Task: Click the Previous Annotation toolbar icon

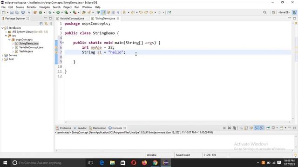Action: tap(133, 13)
